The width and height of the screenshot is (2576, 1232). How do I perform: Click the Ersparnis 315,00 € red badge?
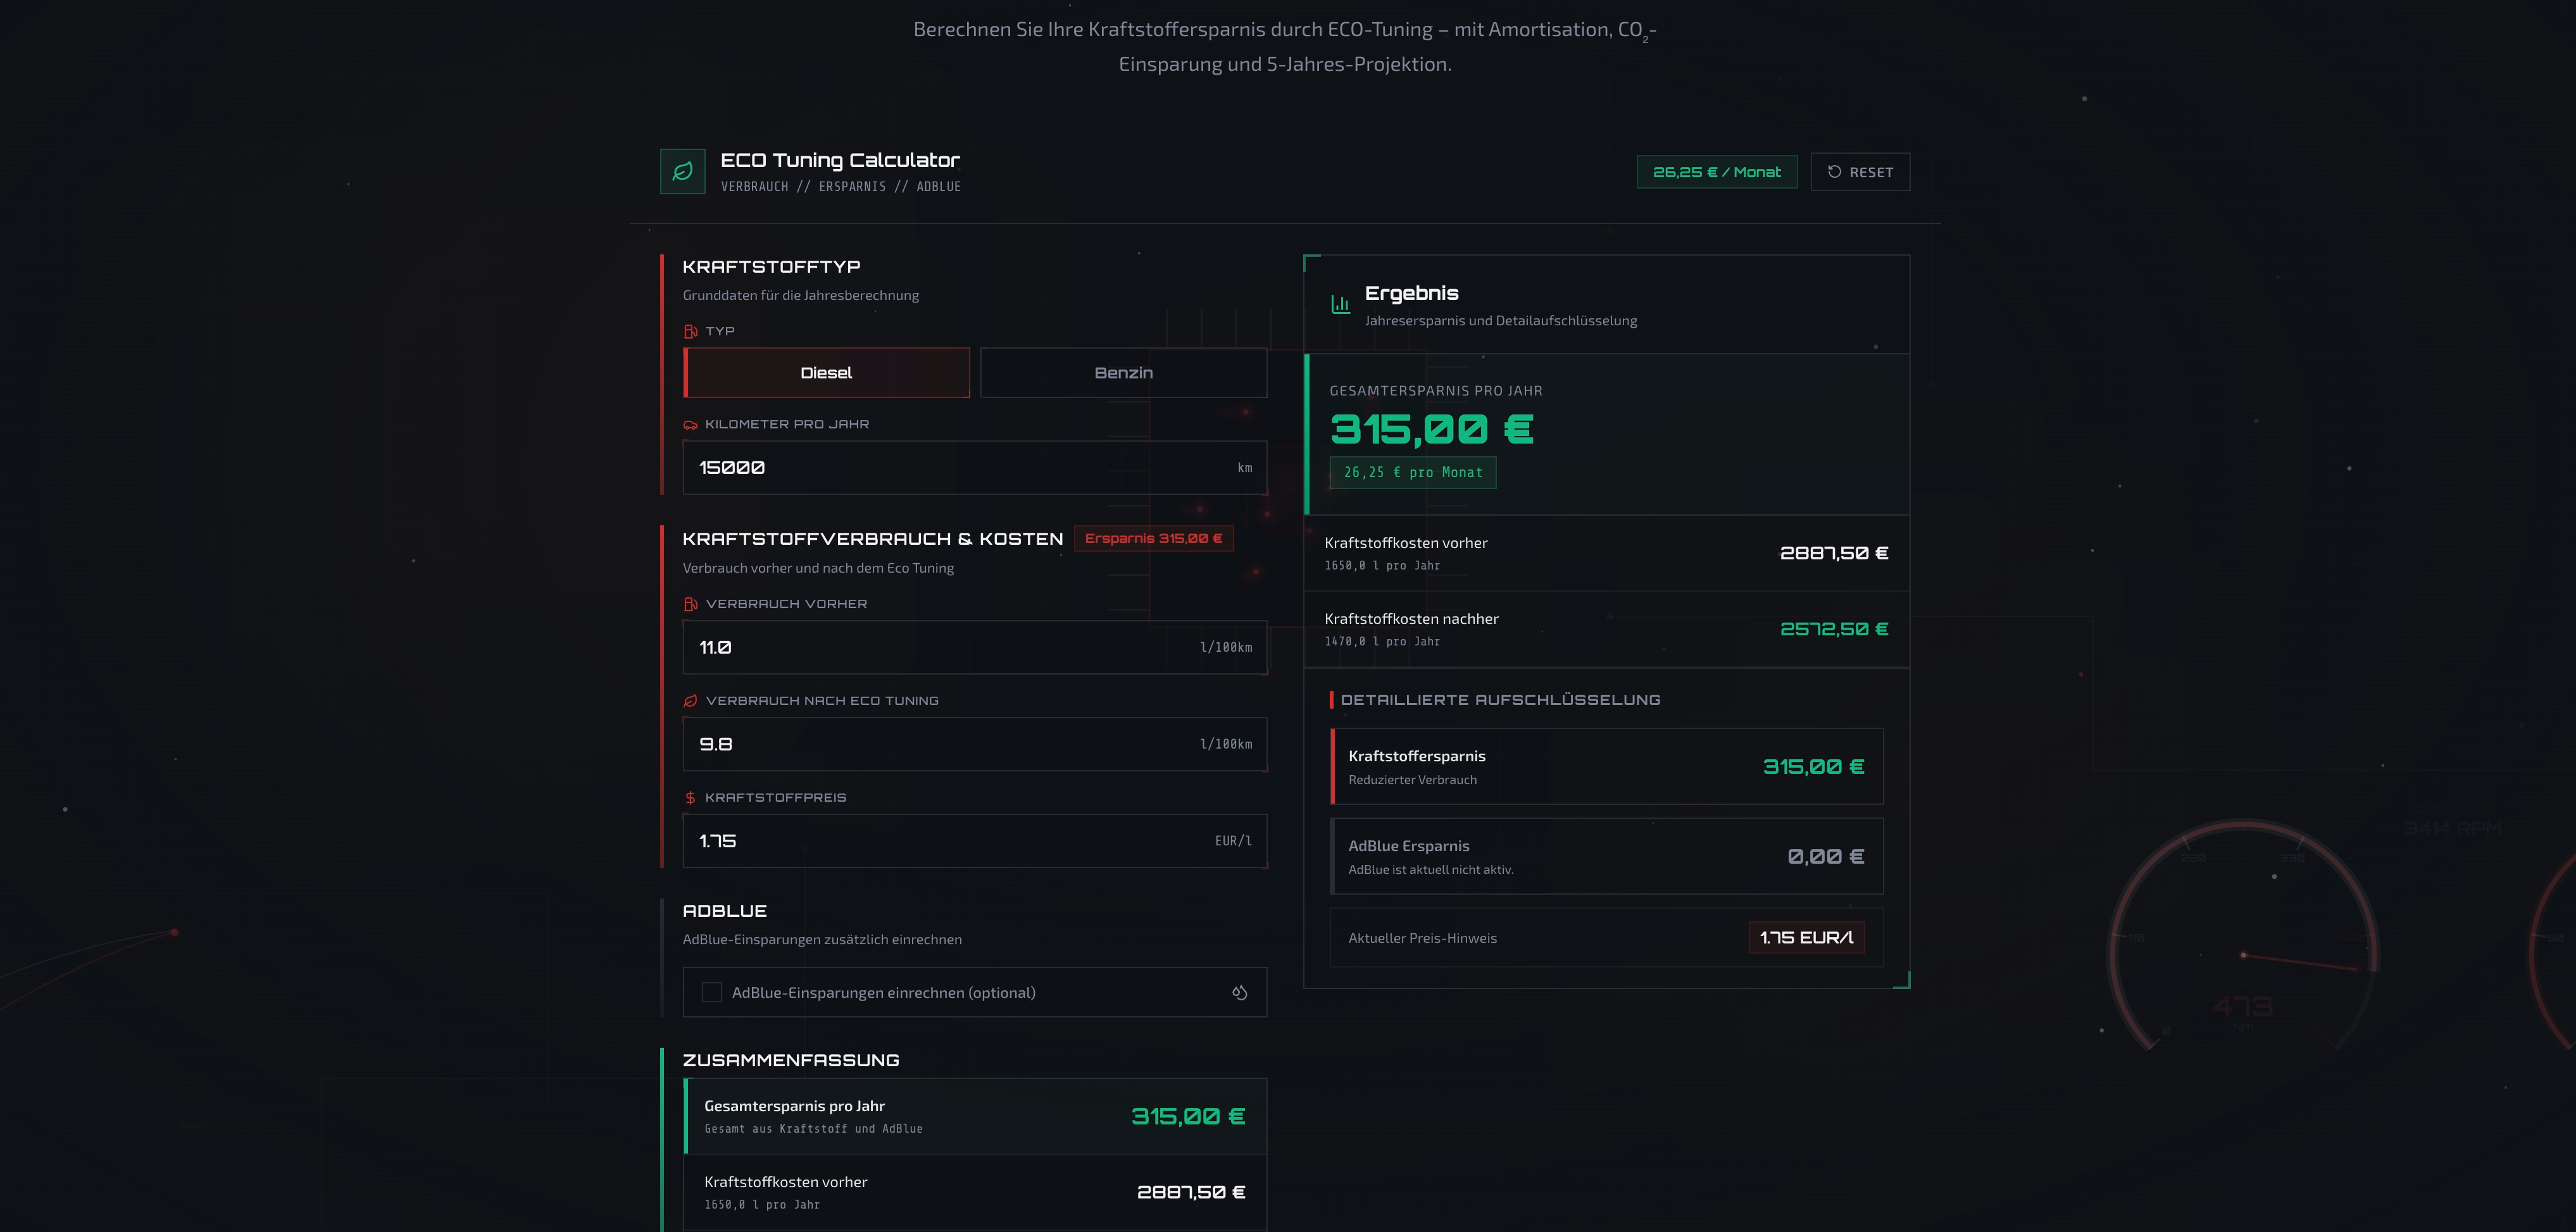coord(1153,538)
